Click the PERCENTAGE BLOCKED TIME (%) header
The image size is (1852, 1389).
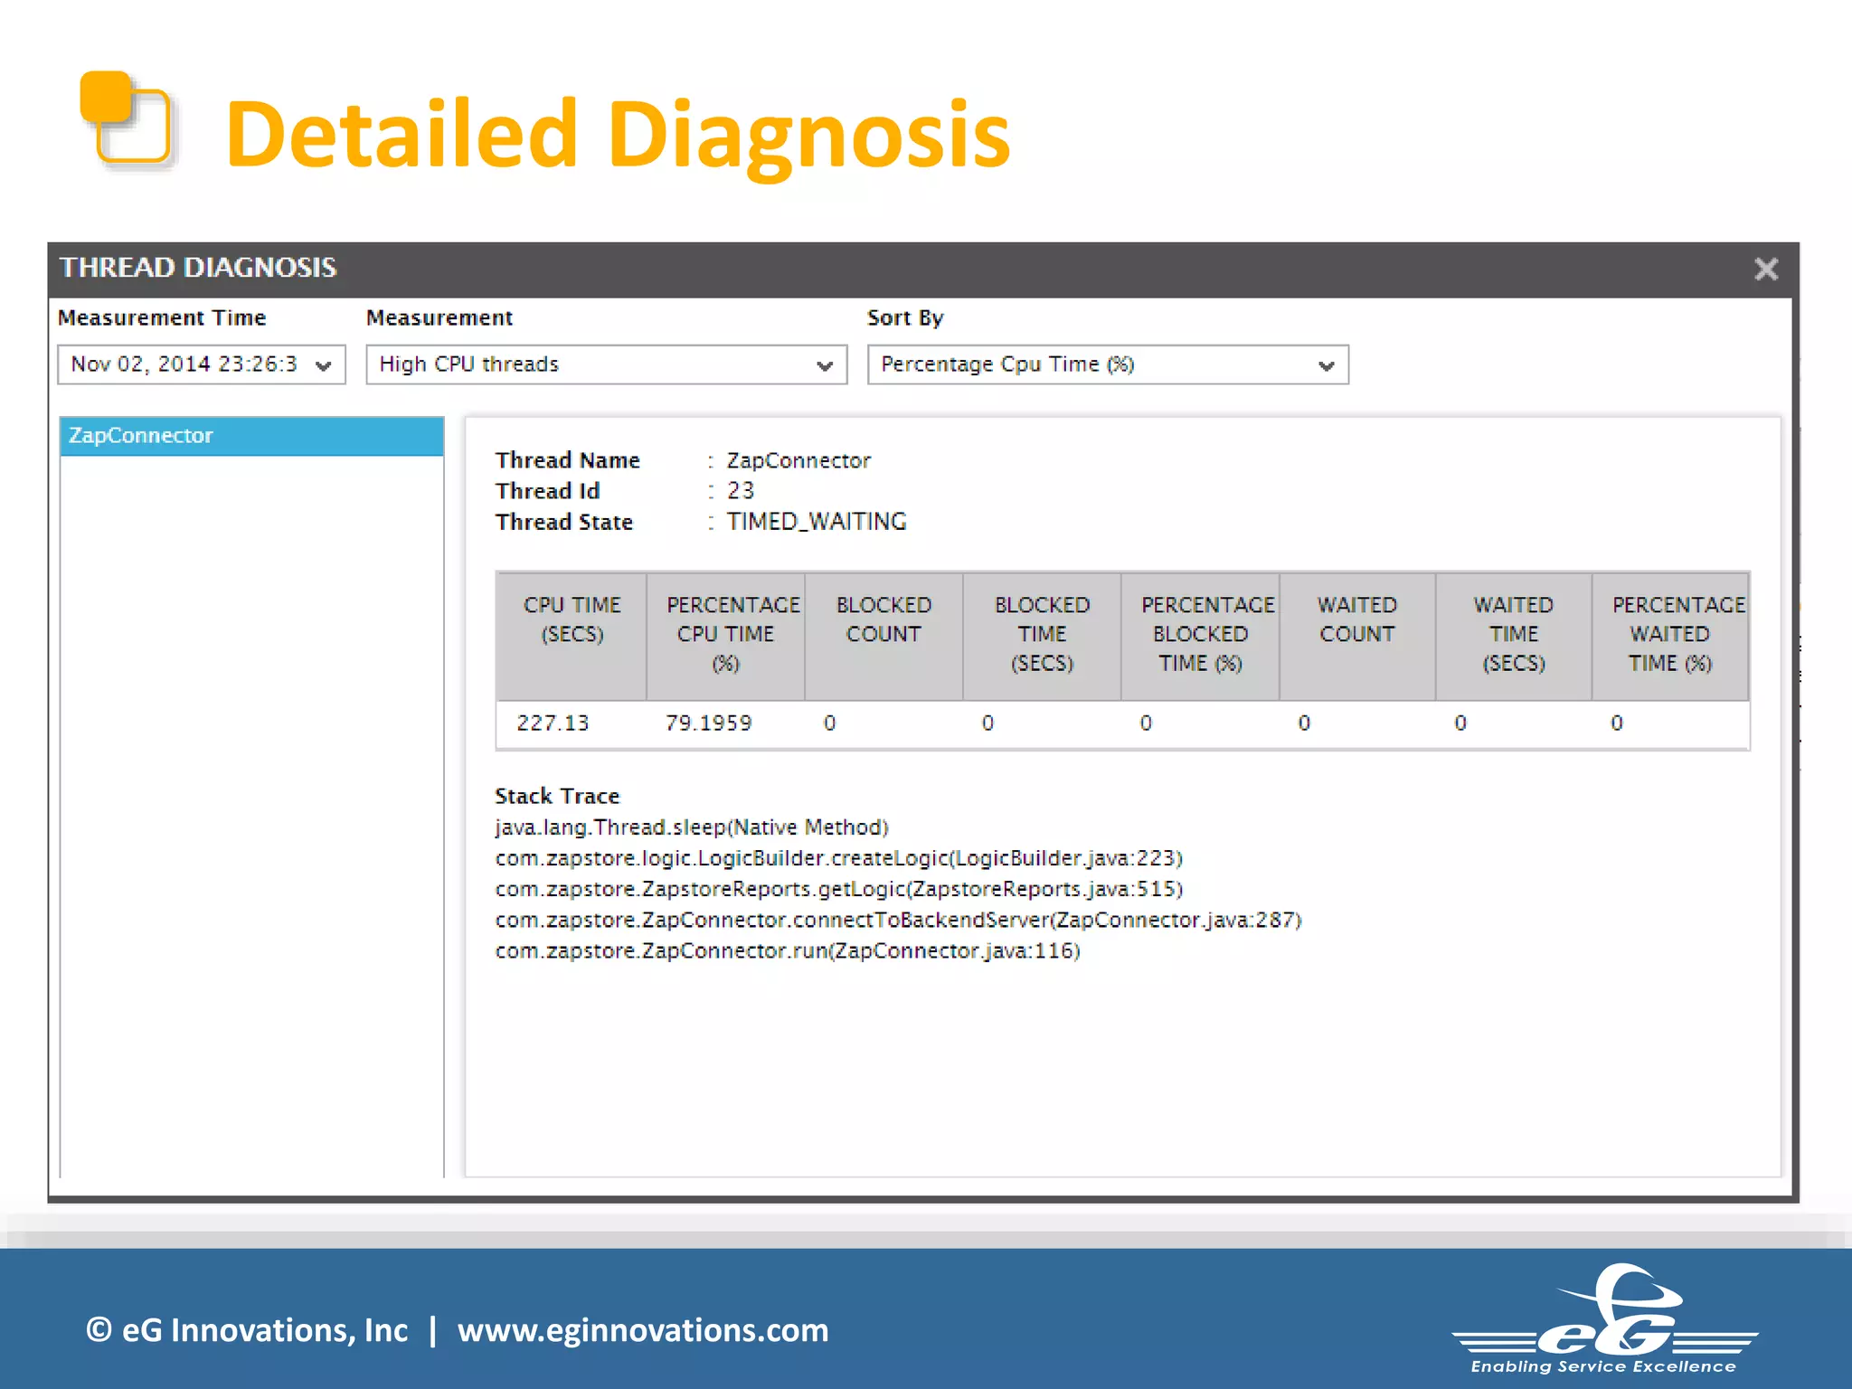click(x=1200, y=636)
